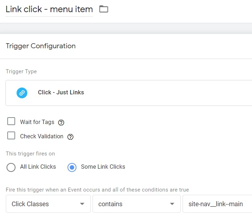Image resolution: width=252 pixels, height=218 pixels.
Task: Click the Some Link Clicks label text
Action: click(103, 167)
